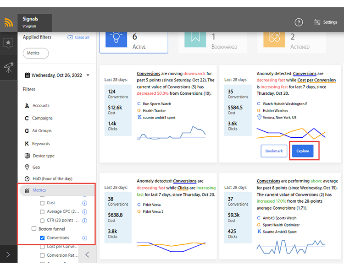This screenshot has height=270, width=344.
Task: Click the Device type monitor icon
Action: [x=27, y=156]
